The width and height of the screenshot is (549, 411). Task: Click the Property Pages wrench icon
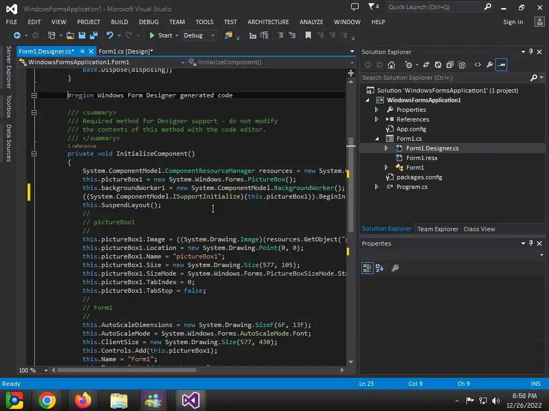(x=395, y=268)
